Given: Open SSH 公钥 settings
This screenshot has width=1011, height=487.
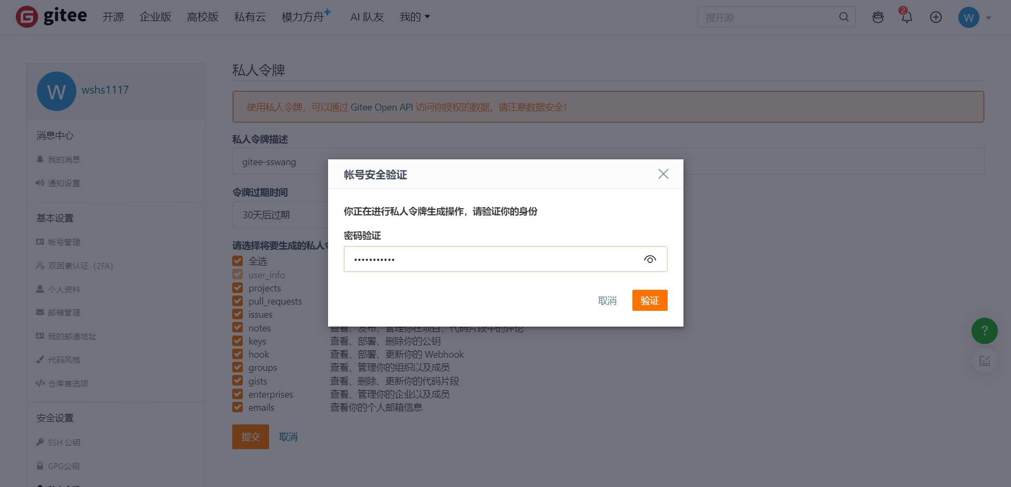Looking at the screenshot, I should pyautogui.click(x=58, y=442).
